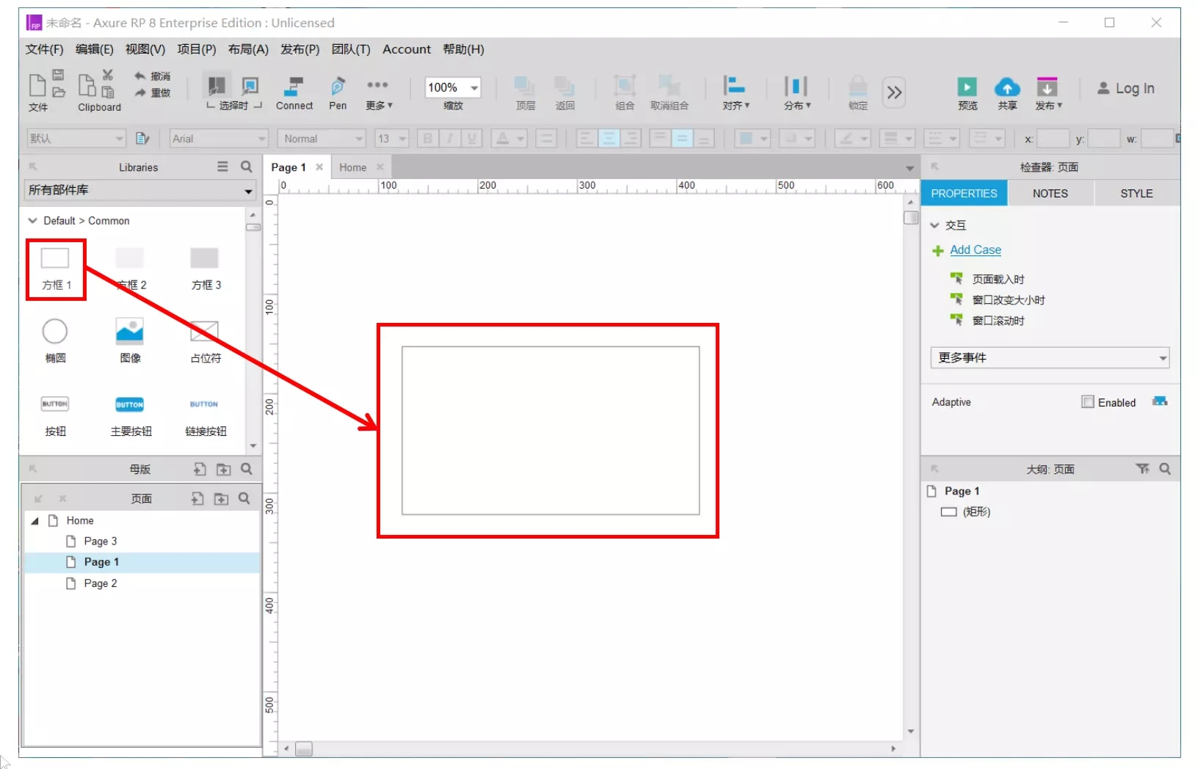Click the Placeholder widget icon
This screenshot has width=1198, height=769.
pos(204,332)
